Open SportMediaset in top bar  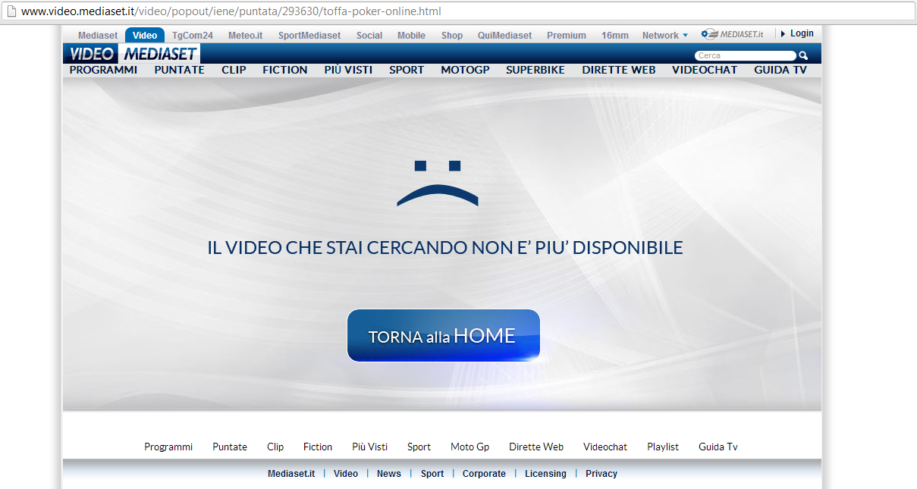coord(309,36)
